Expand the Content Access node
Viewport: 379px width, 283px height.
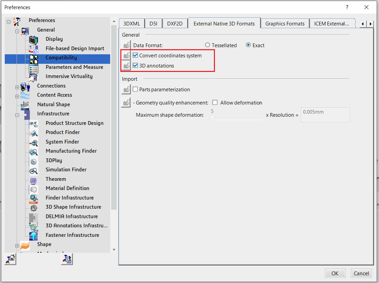(17, 96)
